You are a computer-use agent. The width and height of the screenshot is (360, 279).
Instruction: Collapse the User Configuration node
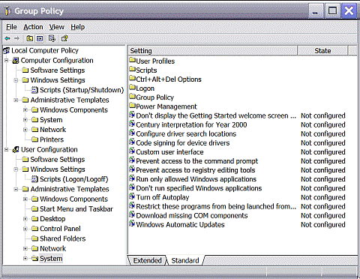(7, 149)
